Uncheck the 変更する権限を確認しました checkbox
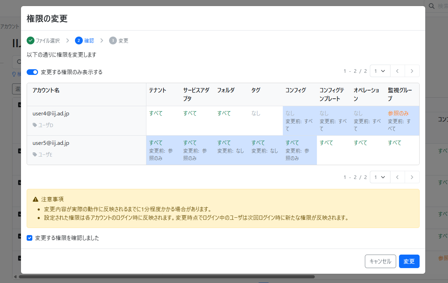The image size is (448, 283). pyautogui.click(x=30, y=238)
